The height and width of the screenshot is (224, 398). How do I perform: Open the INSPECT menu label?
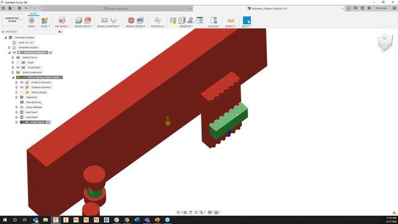point(231,26)
